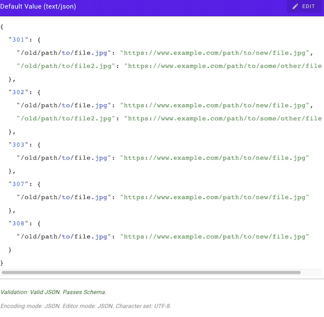324x317 pixels.
Task: Click the Default Value (text/json) header title
Action: click(38, 7)
